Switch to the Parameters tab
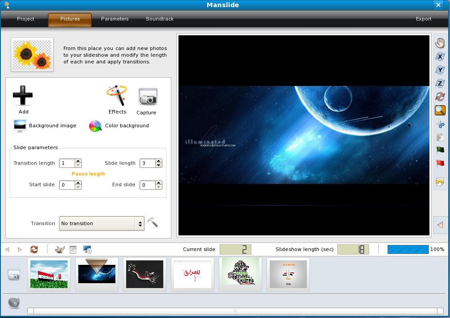This screenshot has width=450, height=318. point(115,19)
